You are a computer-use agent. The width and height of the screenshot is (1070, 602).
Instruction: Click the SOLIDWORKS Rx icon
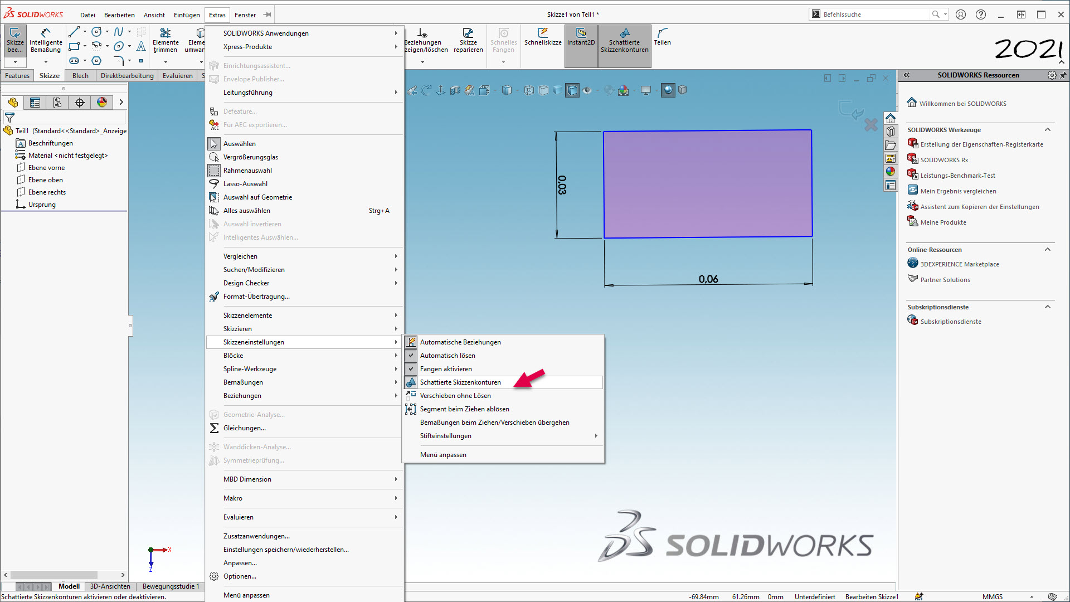pyautogui.click(x=913, y=159)
